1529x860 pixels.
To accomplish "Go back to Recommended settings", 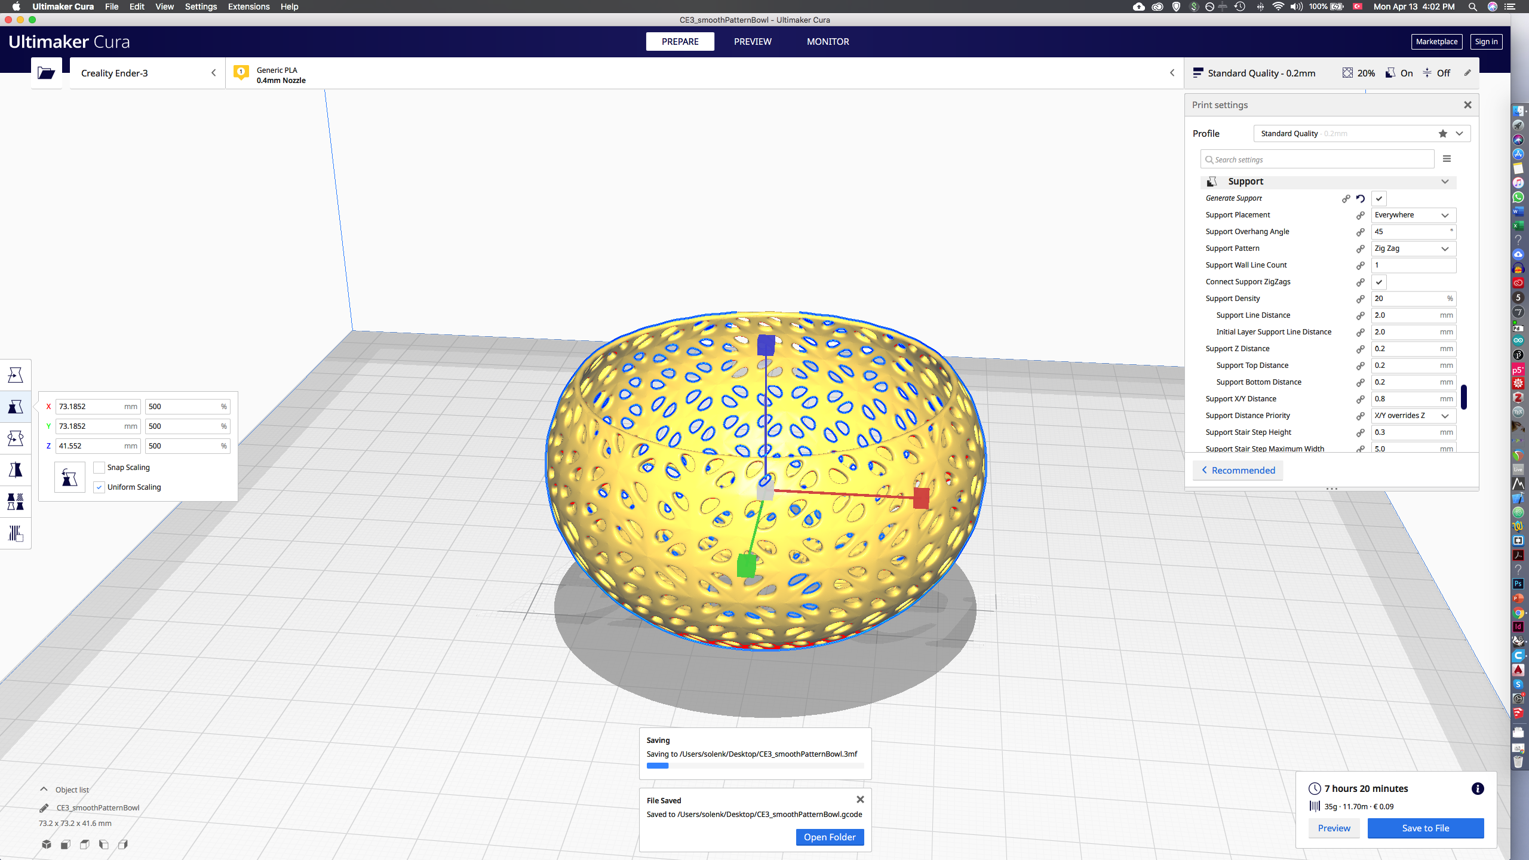I will (1238, 471).
